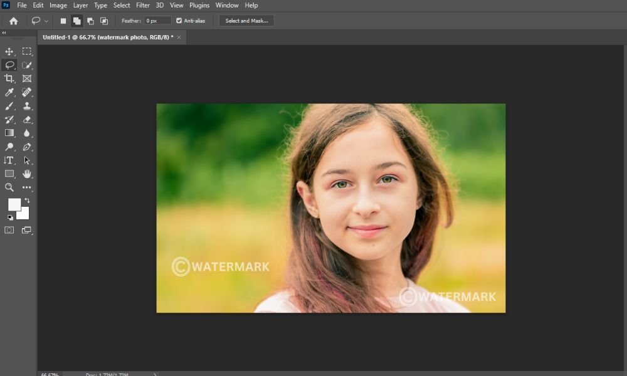Open the Layer menu
Screen dimensions: 627x376
coord(80,5)
